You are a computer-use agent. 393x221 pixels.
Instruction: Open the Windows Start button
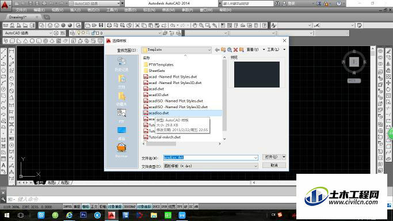point(7,215)
